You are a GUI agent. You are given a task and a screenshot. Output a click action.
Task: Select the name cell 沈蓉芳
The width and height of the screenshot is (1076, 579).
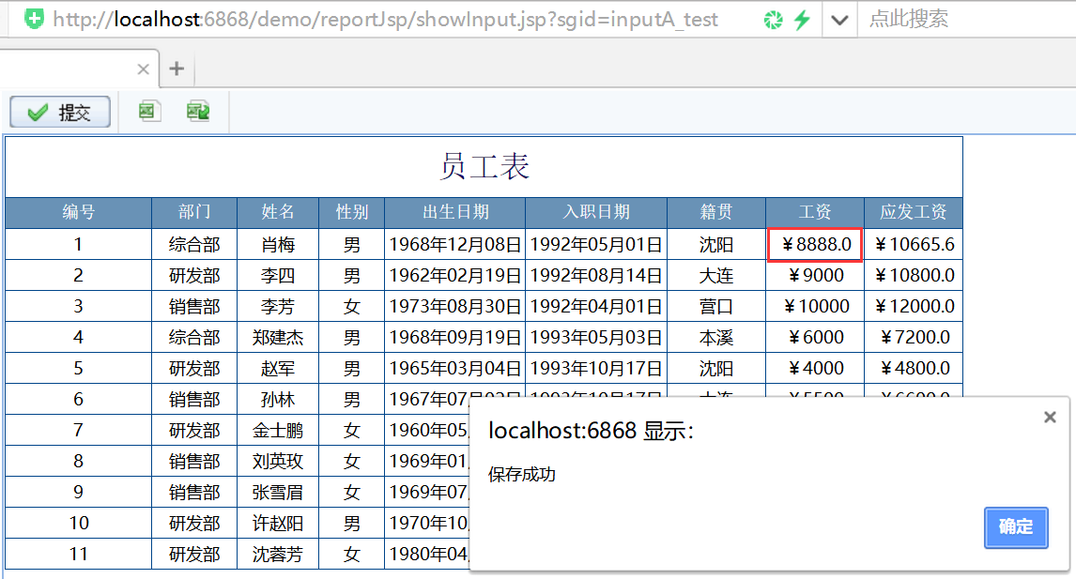[x=278, y=554]
